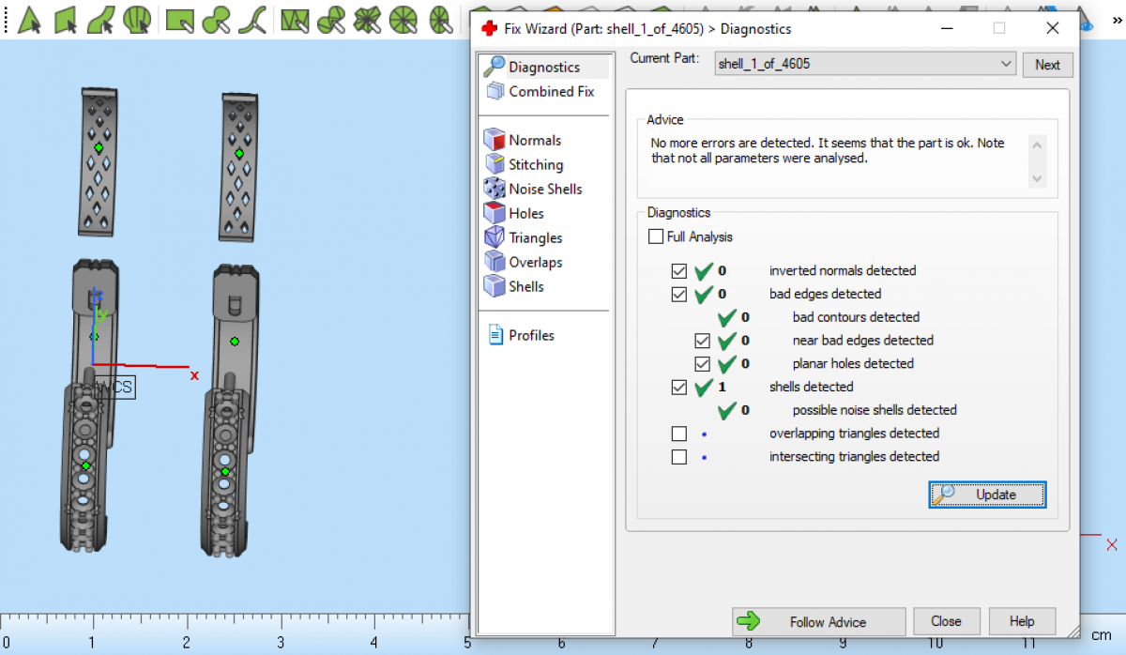
Task: Open the Normals fix page icon
Action: pyautogui.click(x=495, y=140)
